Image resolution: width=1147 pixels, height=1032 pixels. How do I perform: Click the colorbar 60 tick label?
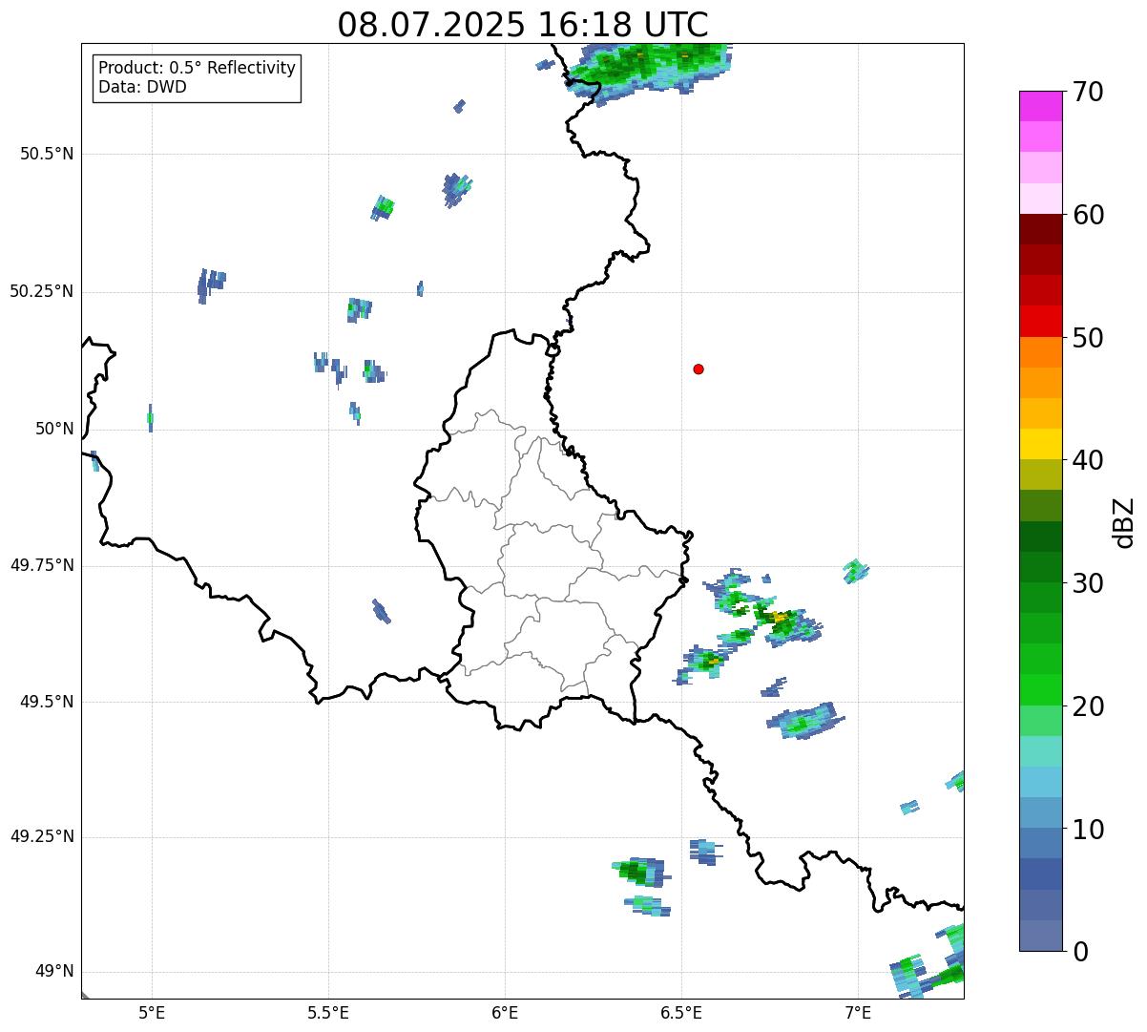coord(1088,215)
